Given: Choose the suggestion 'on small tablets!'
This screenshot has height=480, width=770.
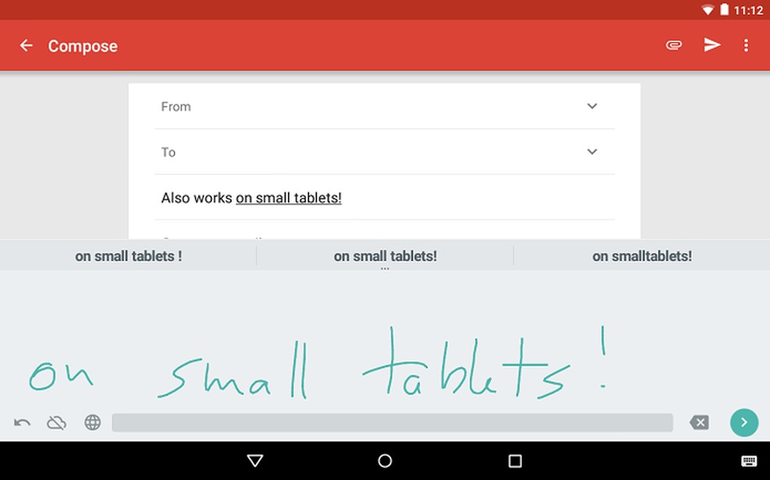Looking at the screenshot, I should [x=384, y=256].
